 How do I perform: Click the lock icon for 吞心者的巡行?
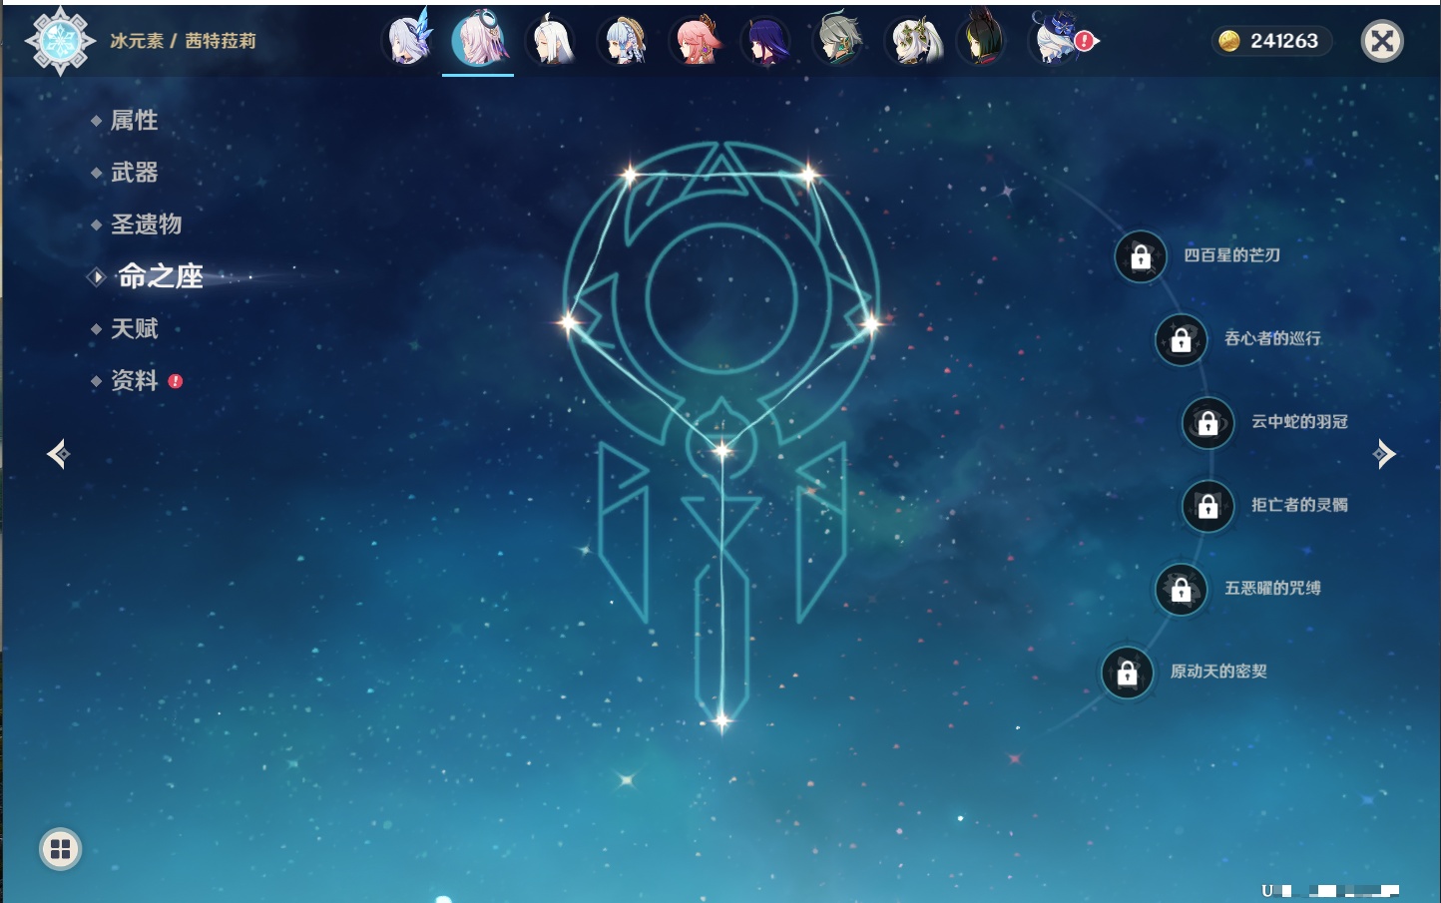point(1182,340)
